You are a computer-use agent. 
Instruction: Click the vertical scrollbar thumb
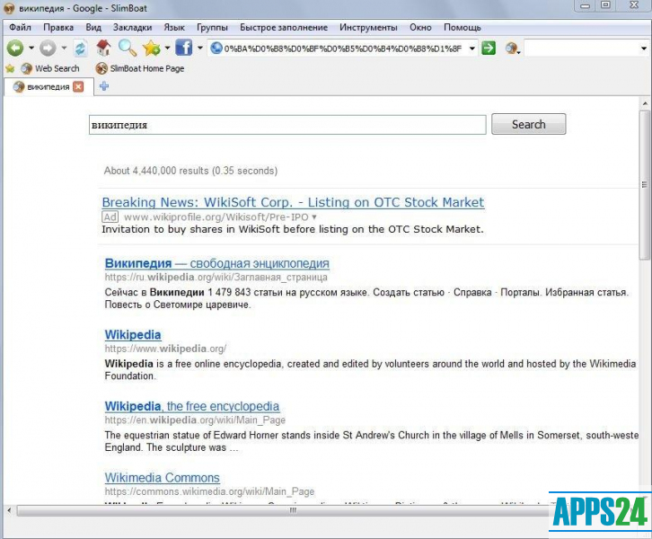pyautogui.click(x=645, y=185)
